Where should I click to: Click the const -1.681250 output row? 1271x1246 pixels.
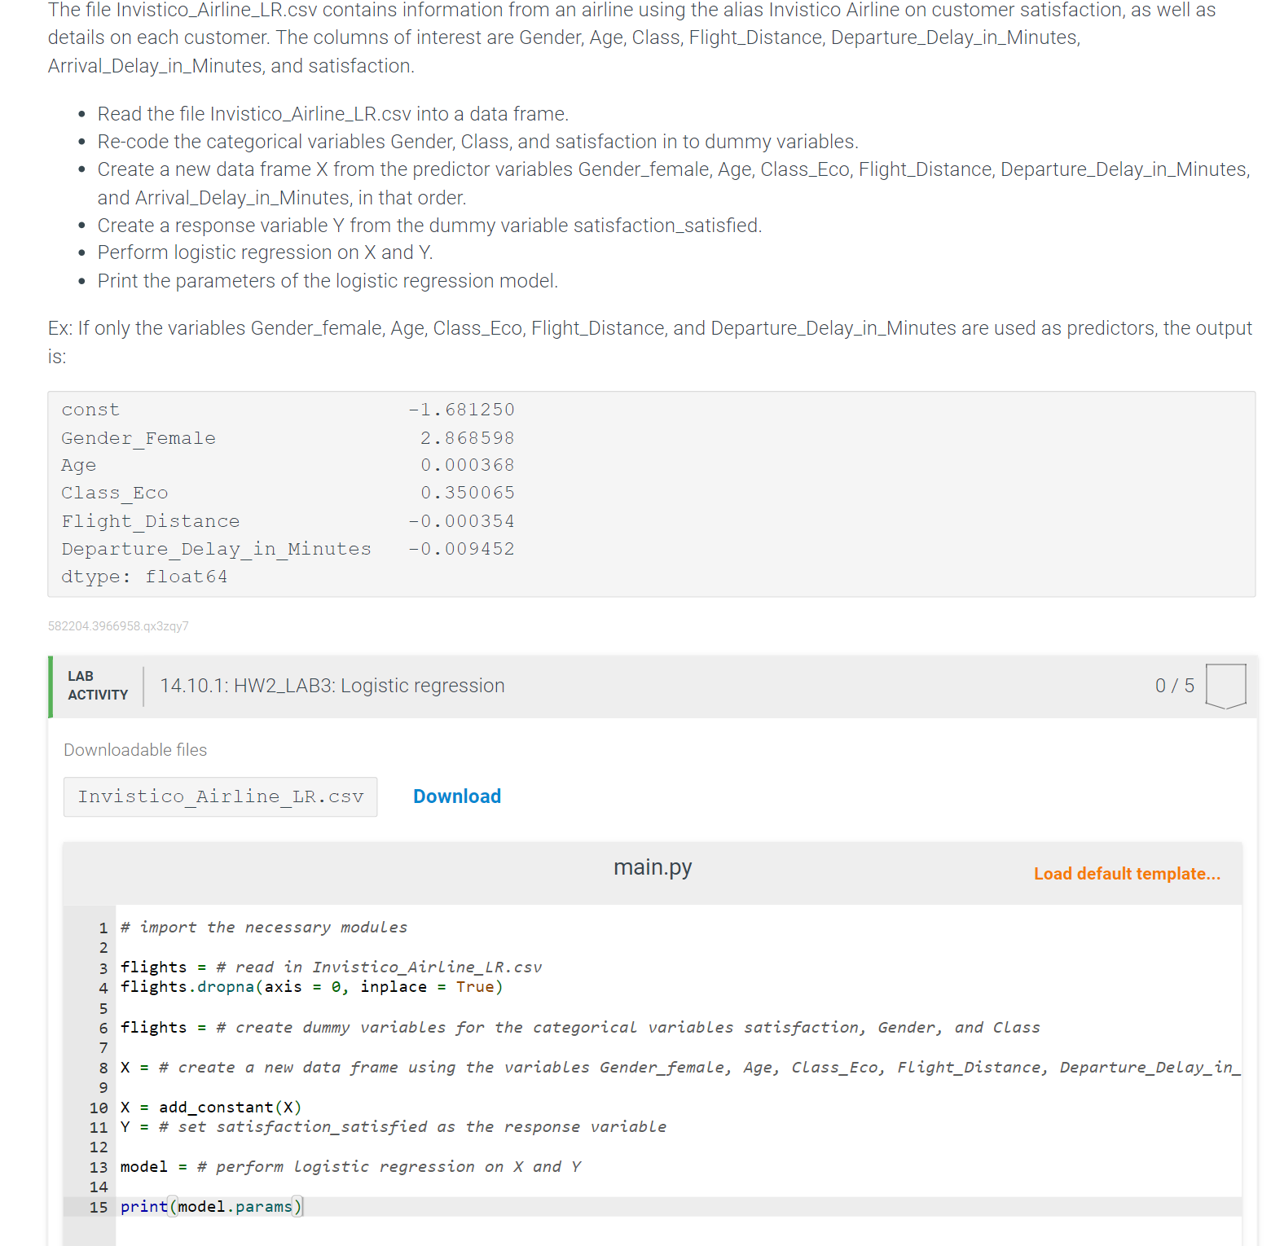point(288,410)
